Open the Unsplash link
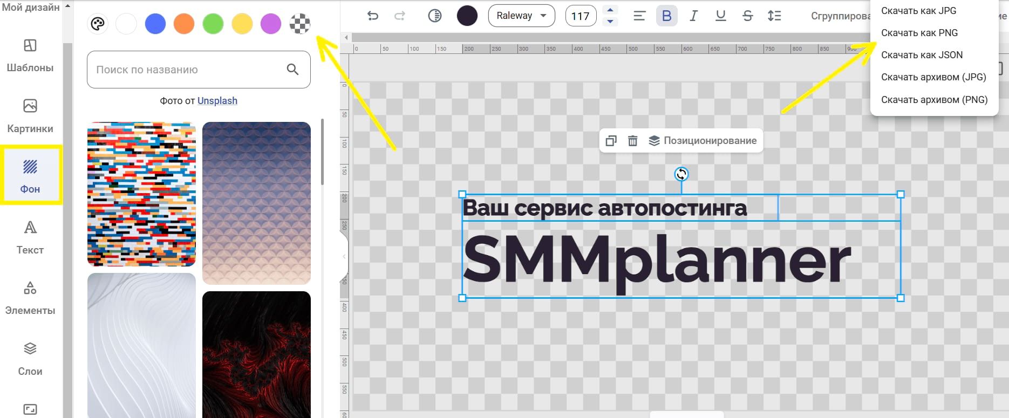This screenshot has width=1009, height=418. 217,101
